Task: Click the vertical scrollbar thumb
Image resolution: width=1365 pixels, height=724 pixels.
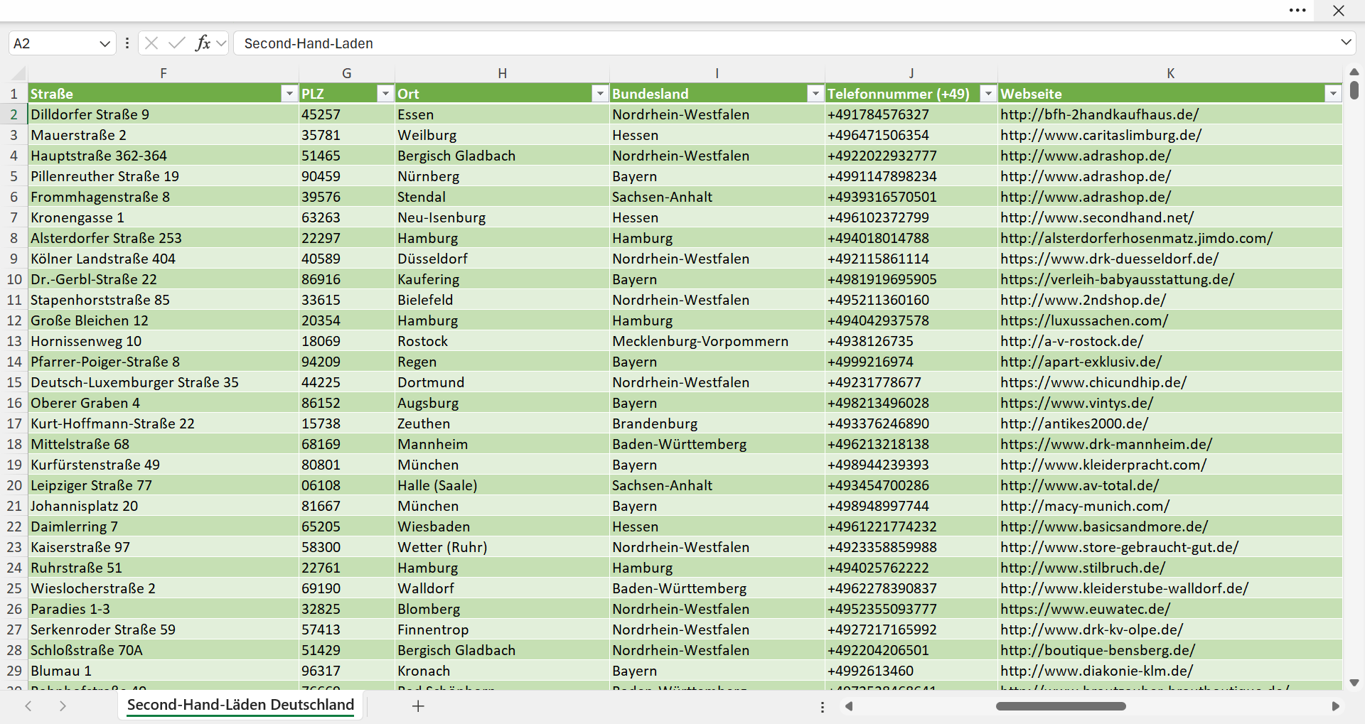Action: [1354, 90]
